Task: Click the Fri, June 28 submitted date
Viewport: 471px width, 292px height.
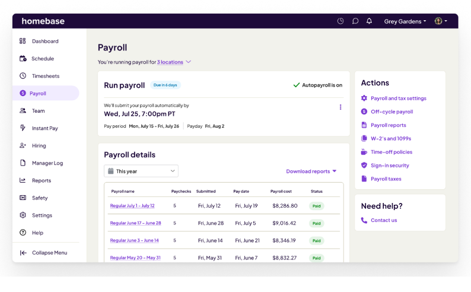Action: pos(211,223)
